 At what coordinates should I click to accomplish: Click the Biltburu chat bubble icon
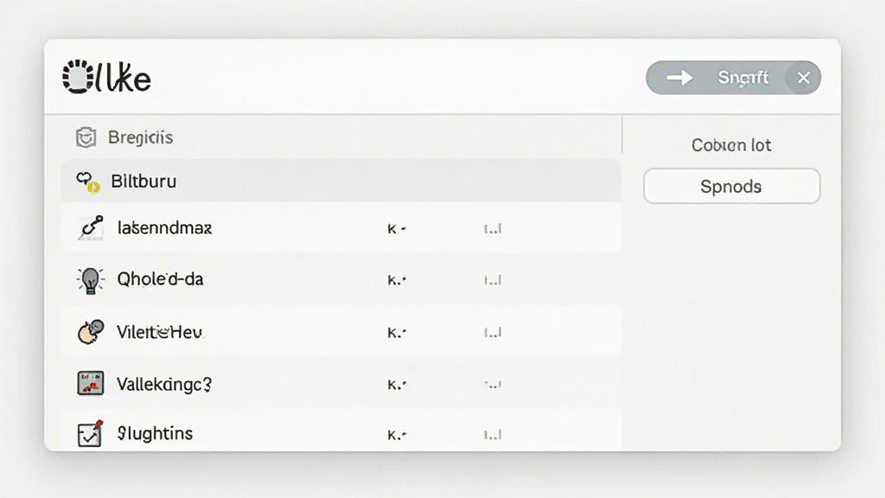88,182
